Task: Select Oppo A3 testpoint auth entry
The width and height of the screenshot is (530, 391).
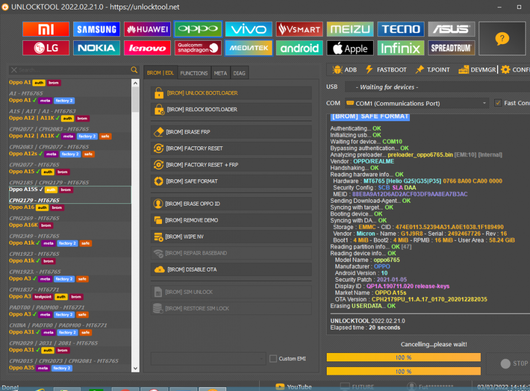Action: 70,302
